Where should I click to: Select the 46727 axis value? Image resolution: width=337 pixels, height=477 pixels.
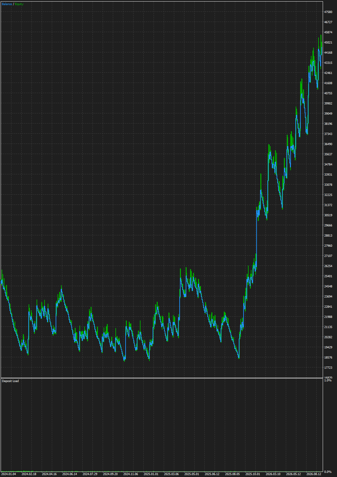coord(328,22)
